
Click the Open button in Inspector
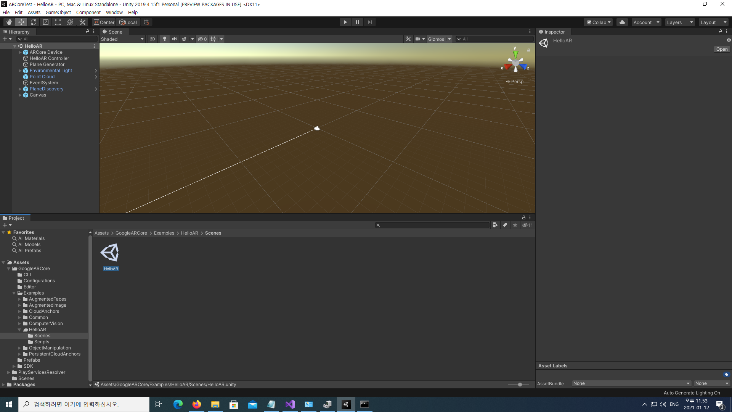click(x=721, y=49)
